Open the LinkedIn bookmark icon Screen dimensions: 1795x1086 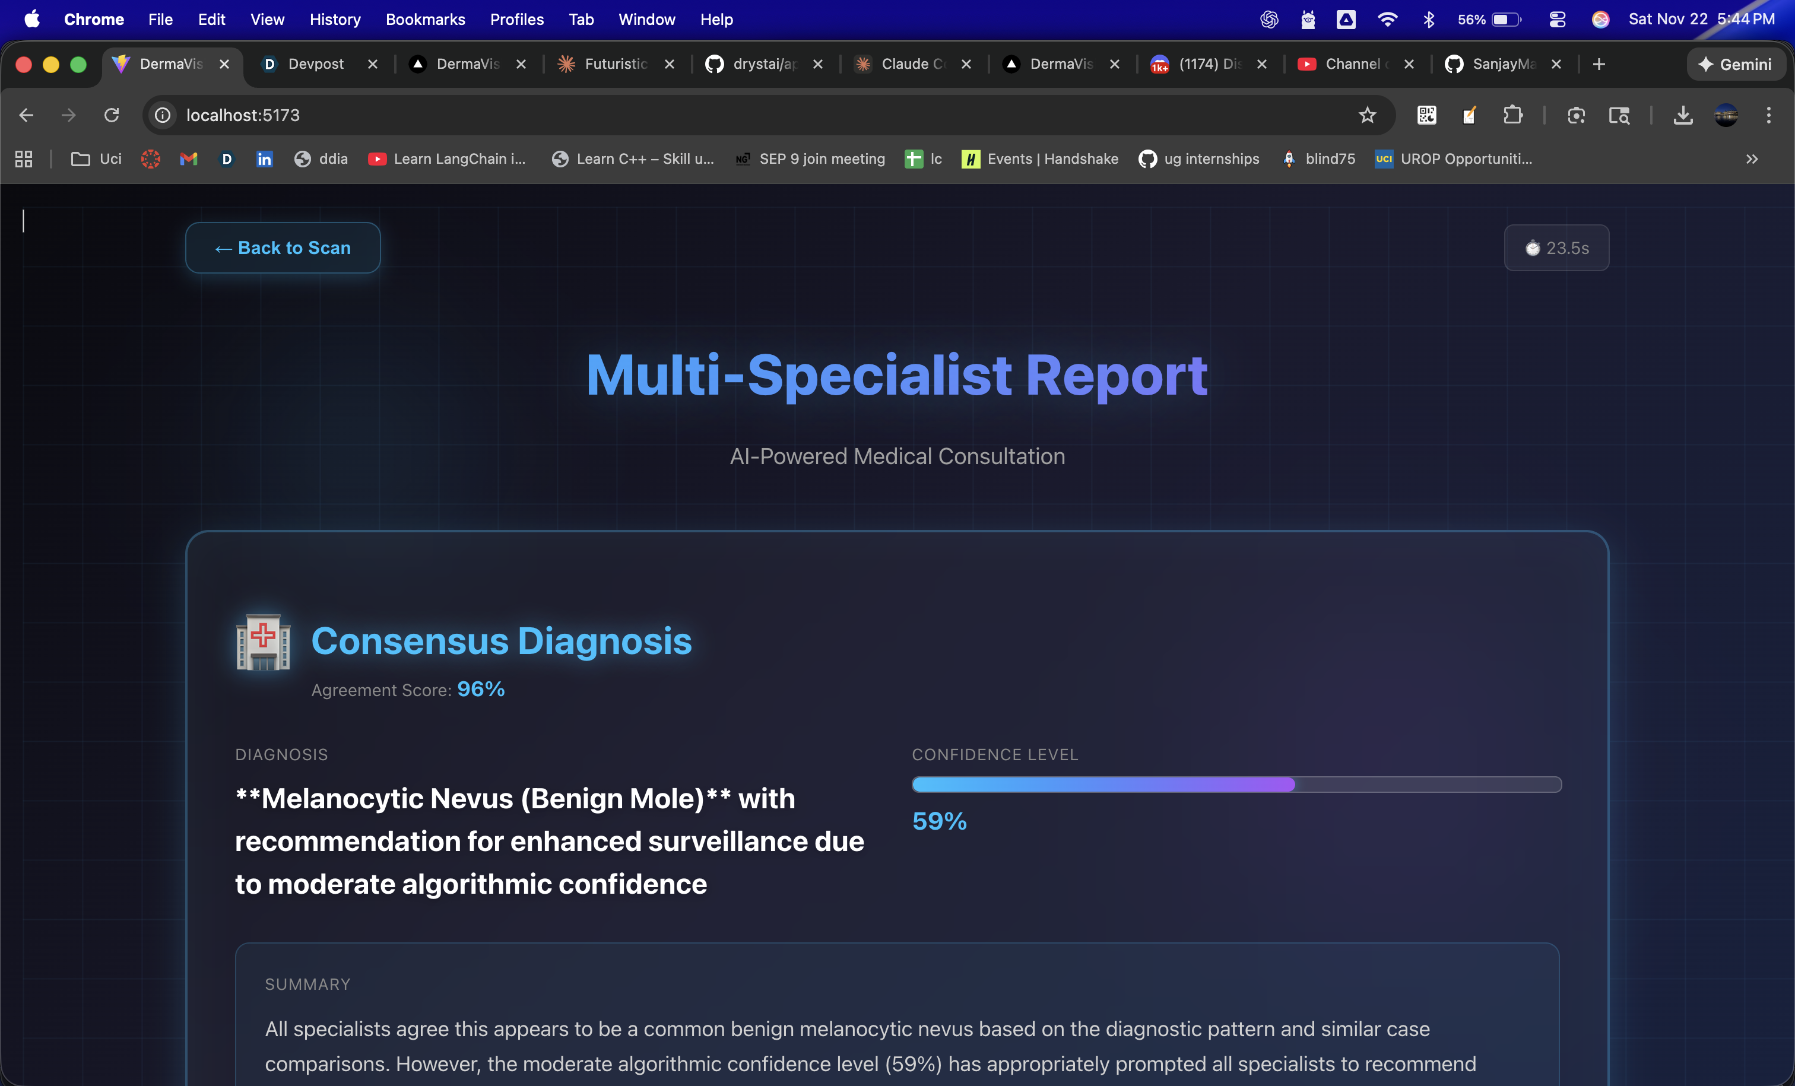265,159
